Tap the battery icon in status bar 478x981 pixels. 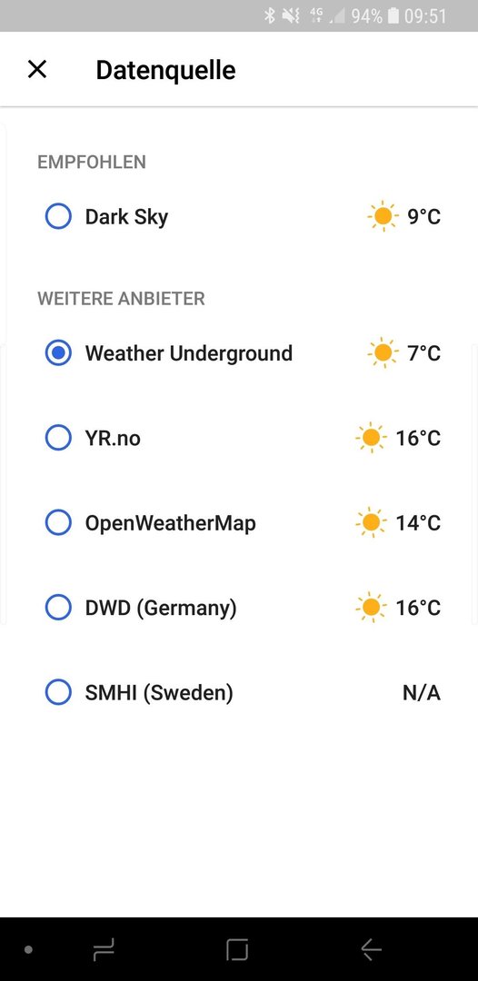coord(393,15)
